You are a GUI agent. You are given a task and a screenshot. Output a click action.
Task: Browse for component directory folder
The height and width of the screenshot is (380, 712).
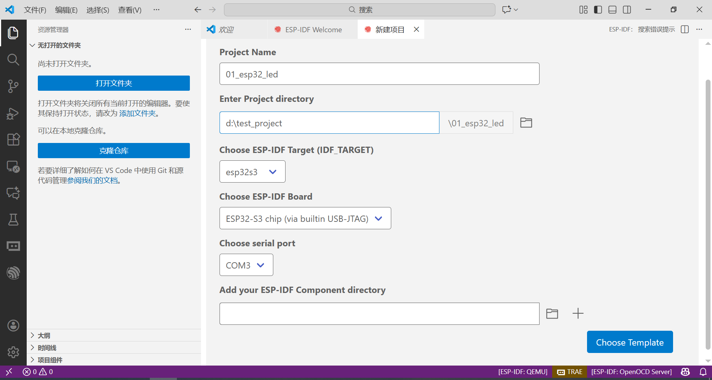click(552, 314)
